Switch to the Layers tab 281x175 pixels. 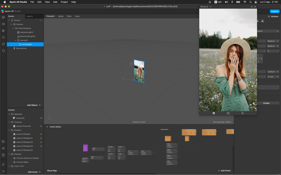(30, 16)
